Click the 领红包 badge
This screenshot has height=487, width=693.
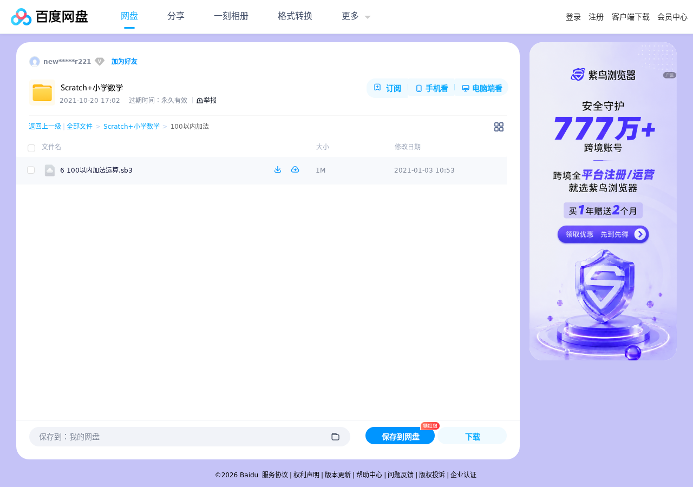coord(430,426)
